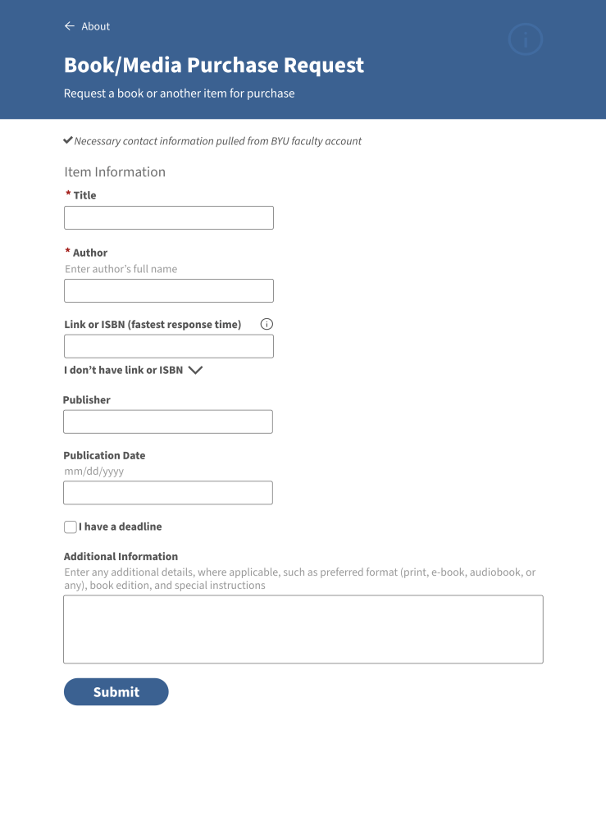Click the red asterisk next to Title
Screen dimensions: 606x839
coord(68,194)
